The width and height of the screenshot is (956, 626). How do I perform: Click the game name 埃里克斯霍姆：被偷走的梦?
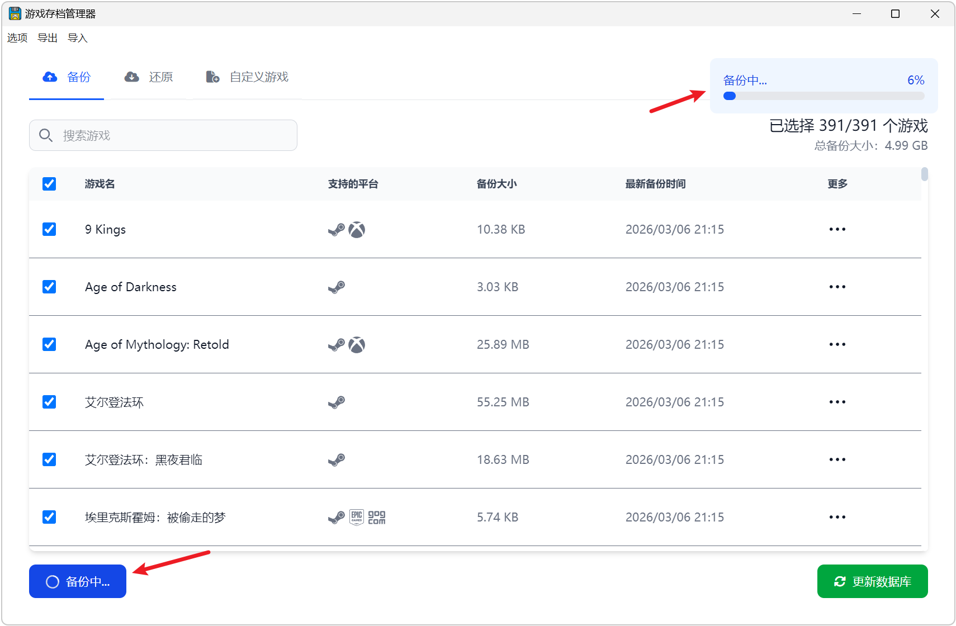tap(155, 518)
